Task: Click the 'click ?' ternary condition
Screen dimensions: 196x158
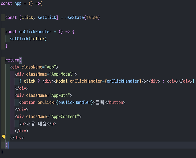Action: click(x=32, y=81)
